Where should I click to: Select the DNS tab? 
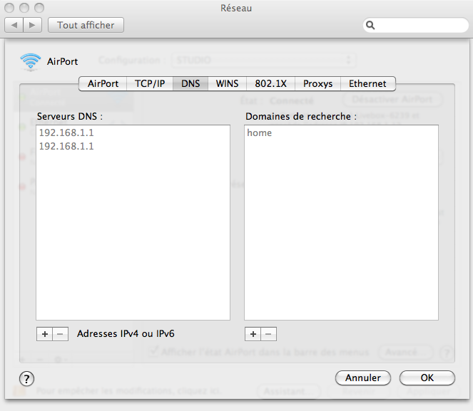coord(190,83)
